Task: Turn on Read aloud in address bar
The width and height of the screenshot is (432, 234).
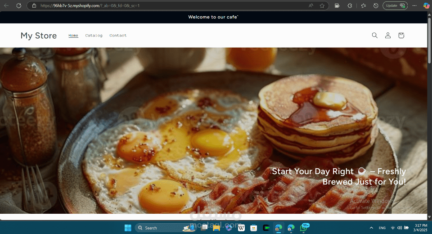Action: [x=311, y=5]
